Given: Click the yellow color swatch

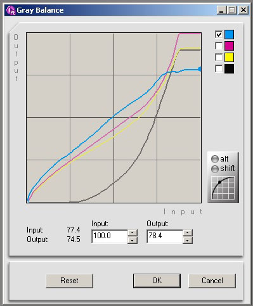Looking at the screenshot, I should click(229, 57).
